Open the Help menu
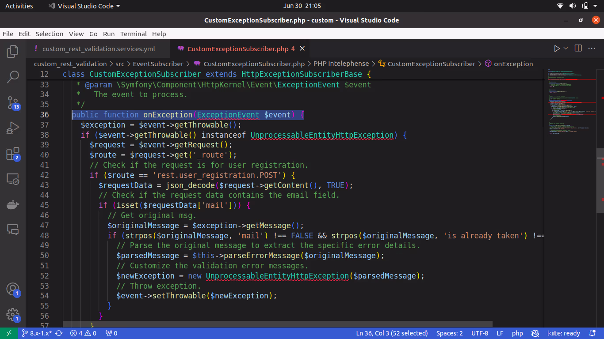This screenshot has height=339, width=604. coord(159,34)
